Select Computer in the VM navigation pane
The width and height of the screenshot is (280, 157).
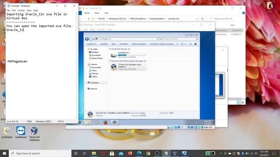point(94,82)
